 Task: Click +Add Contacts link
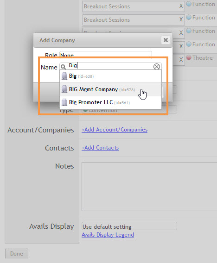click(100, 148)
